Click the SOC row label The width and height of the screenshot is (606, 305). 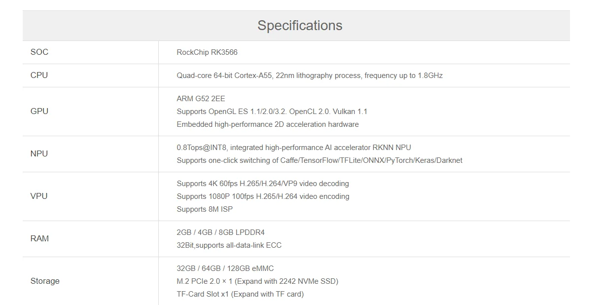click(39, 52)
